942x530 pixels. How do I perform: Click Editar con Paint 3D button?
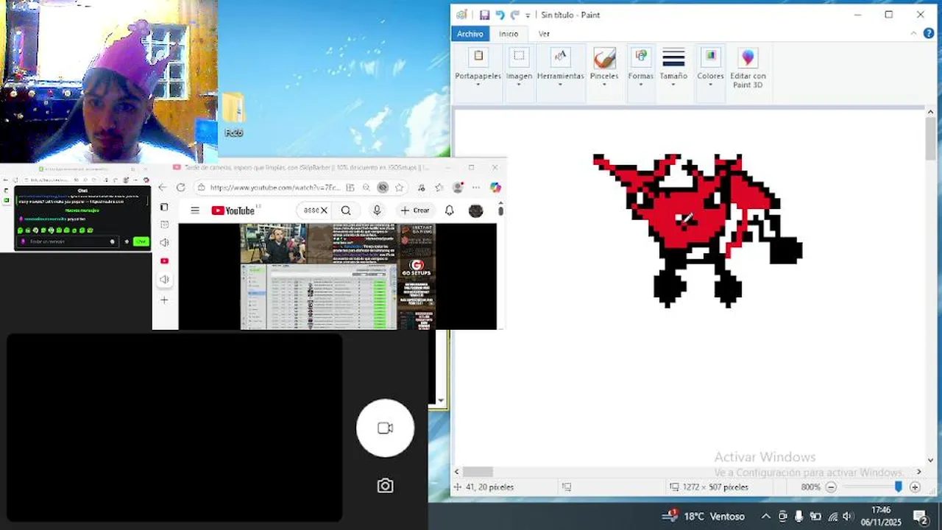click(748, 68)
